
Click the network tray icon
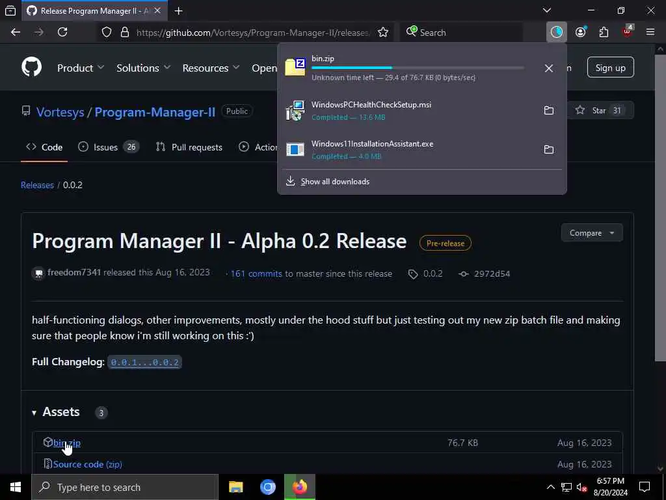[566, 487]
